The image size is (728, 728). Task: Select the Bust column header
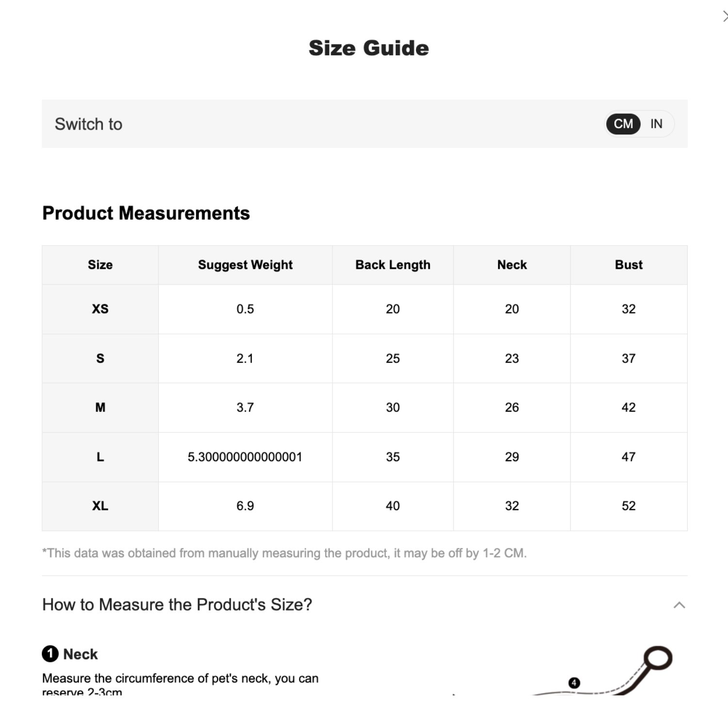click(629, 265)
